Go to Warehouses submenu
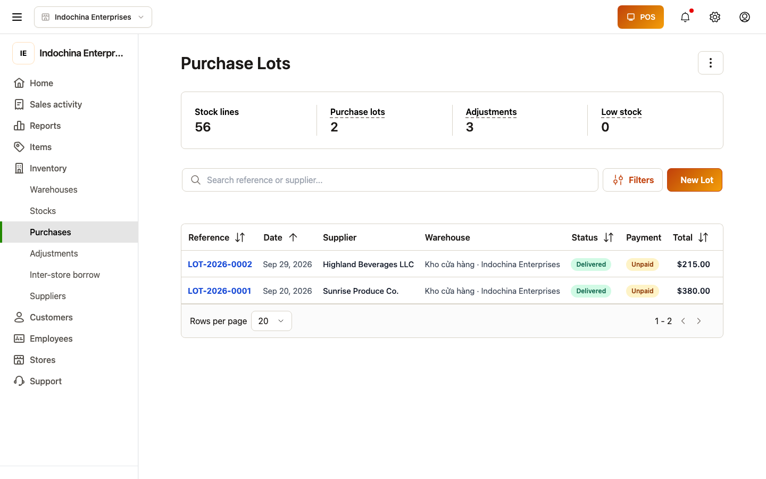766x479 pixels. click(x=69, y=189)
